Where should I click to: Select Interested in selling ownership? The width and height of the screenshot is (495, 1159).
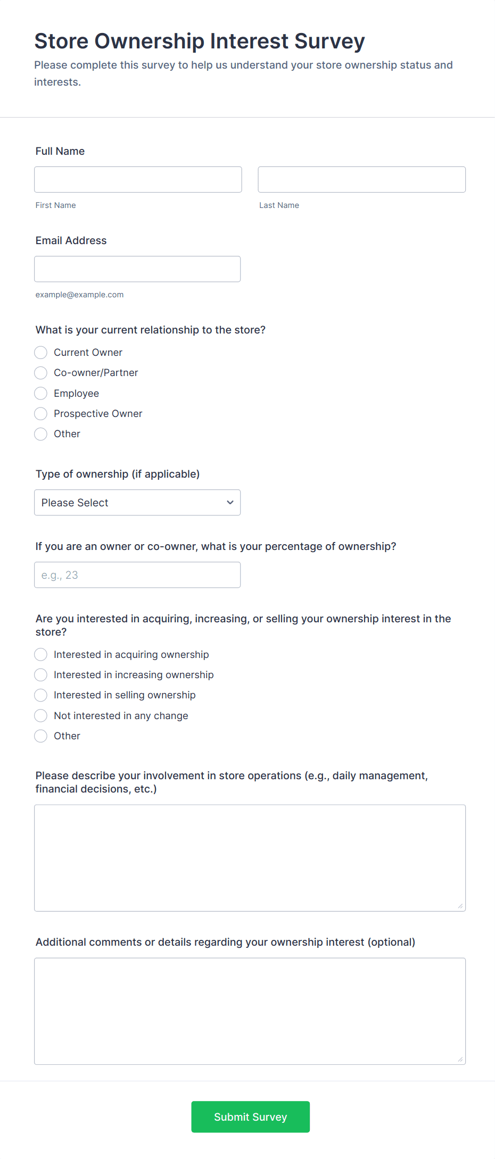point(41,695)
